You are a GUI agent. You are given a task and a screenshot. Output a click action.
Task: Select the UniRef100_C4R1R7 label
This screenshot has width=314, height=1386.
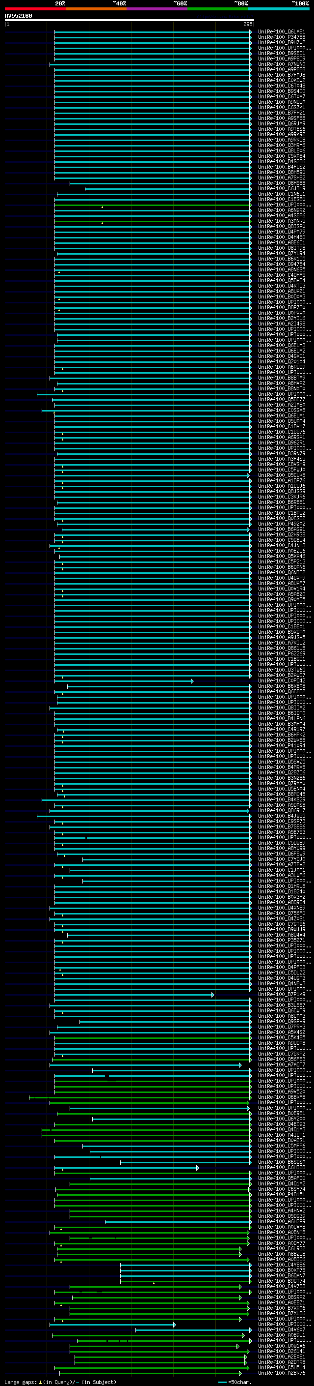pos(281,730)
